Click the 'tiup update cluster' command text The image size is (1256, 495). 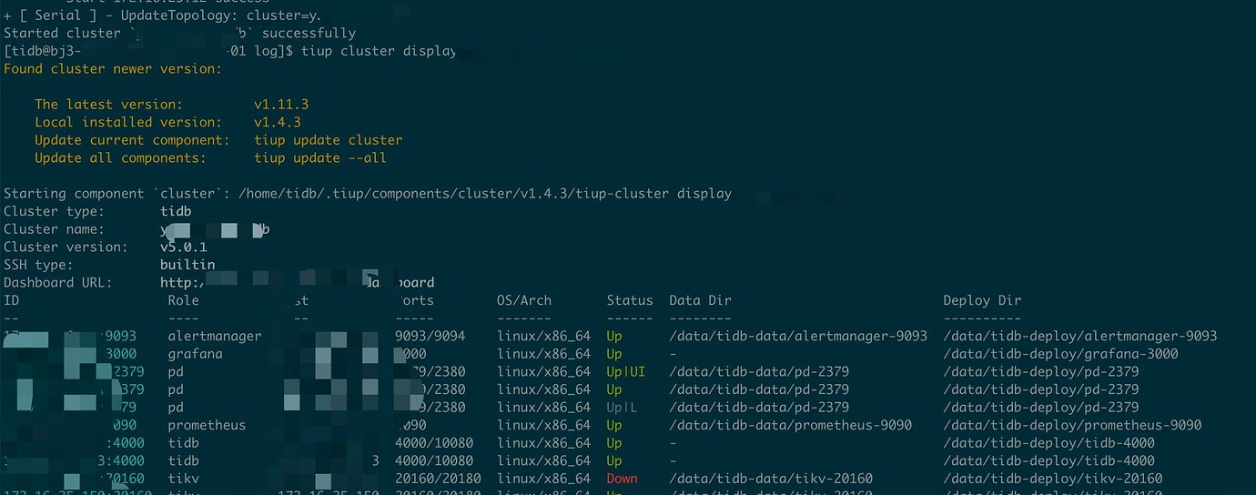329,140
